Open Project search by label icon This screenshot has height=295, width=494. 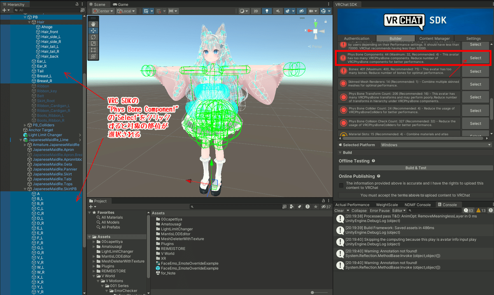(300, 207)
